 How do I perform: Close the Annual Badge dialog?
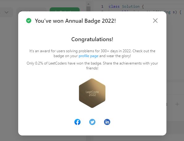click(x=155, y=21)
